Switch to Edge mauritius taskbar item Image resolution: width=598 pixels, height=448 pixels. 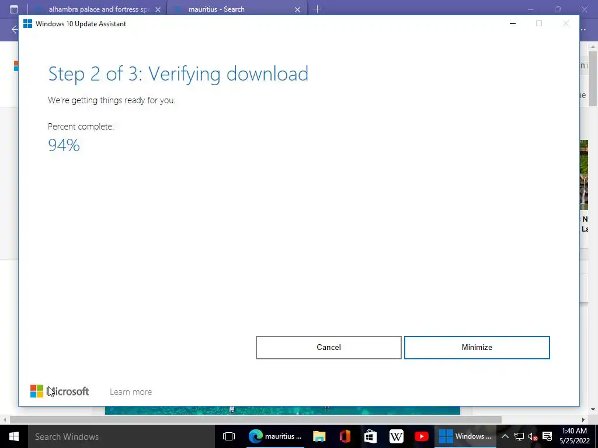[x=275, y=436]
